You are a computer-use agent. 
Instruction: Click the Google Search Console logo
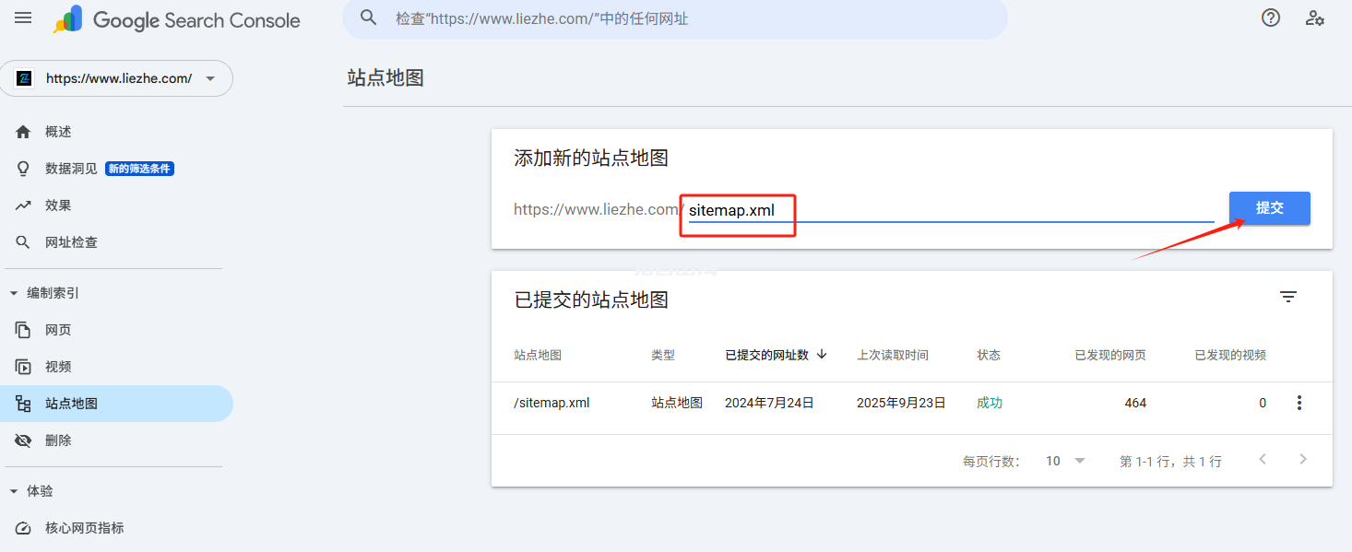pos(177,19)
